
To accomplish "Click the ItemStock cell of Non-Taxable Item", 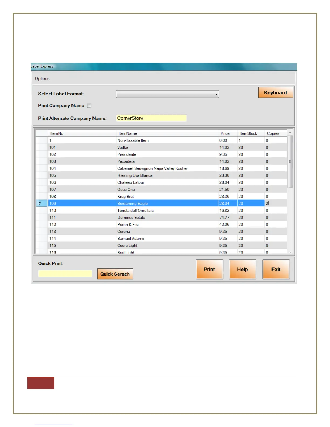I will click(251, 140).
